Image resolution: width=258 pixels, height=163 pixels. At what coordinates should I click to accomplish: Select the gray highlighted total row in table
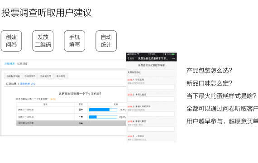coord(71,123)
